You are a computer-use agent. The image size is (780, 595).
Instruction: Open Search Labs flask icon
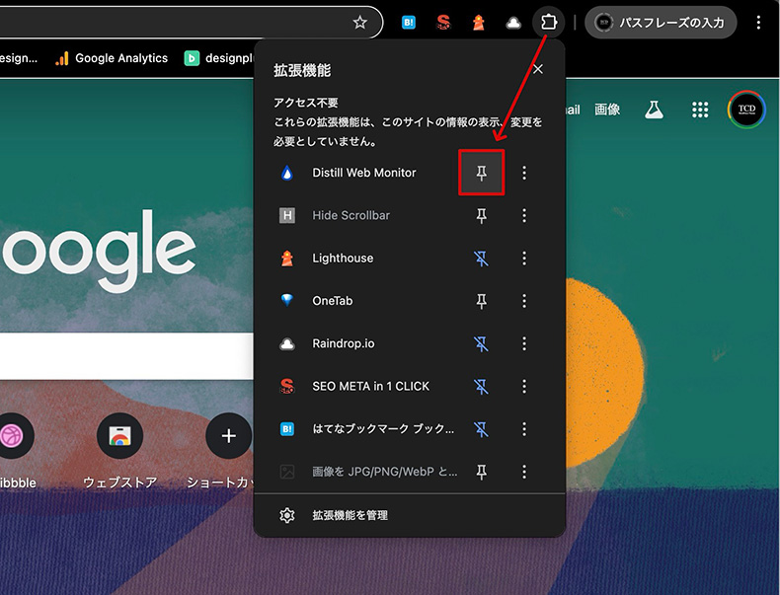click(653, 110)
